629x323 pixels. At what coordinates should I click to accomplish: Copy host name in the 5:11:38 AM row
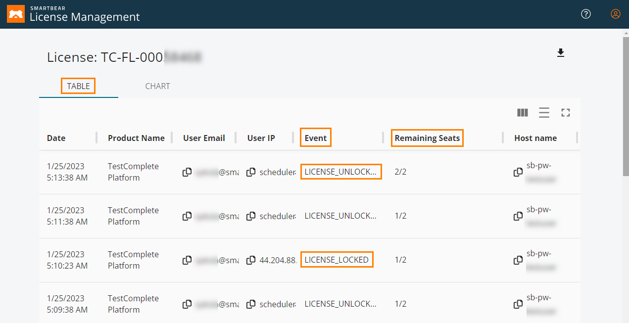click(x=518, y=216)
